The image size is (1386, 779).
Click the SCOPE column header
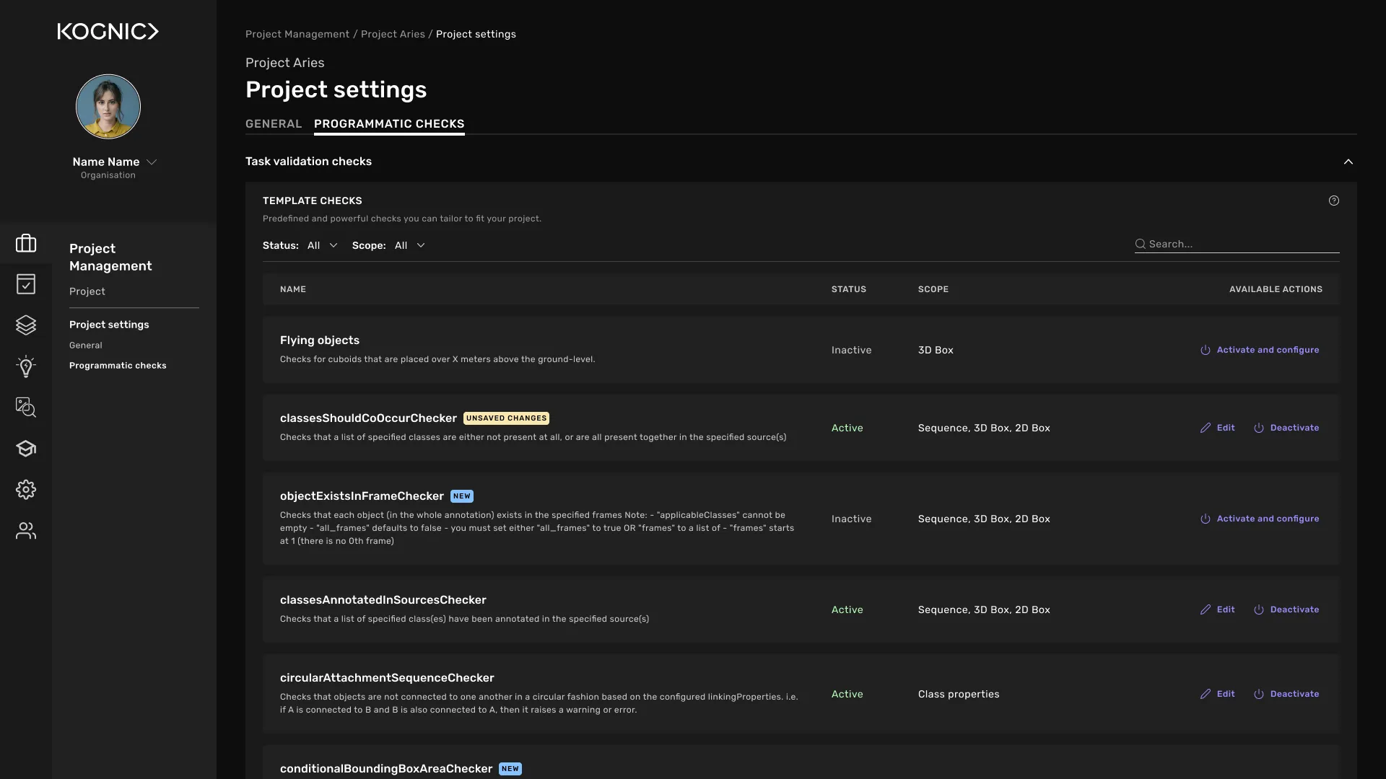(x=933, y=289)
